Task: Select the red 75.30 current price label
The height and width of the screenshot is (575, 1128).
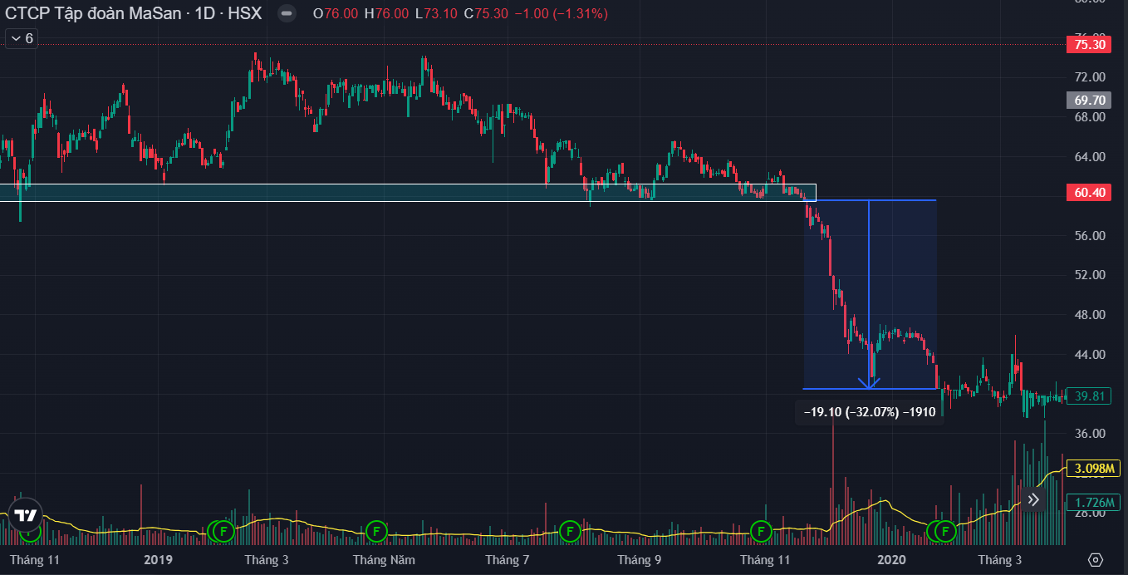Action: (1089, 45)
